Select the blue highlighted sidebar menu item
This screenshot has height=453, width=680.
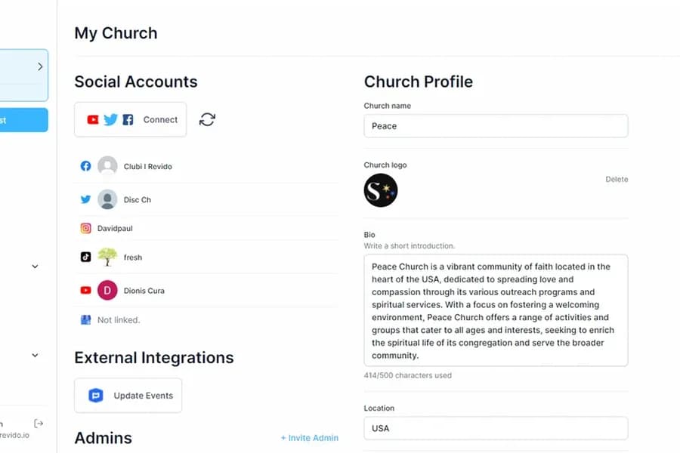(x=23, y=120)
